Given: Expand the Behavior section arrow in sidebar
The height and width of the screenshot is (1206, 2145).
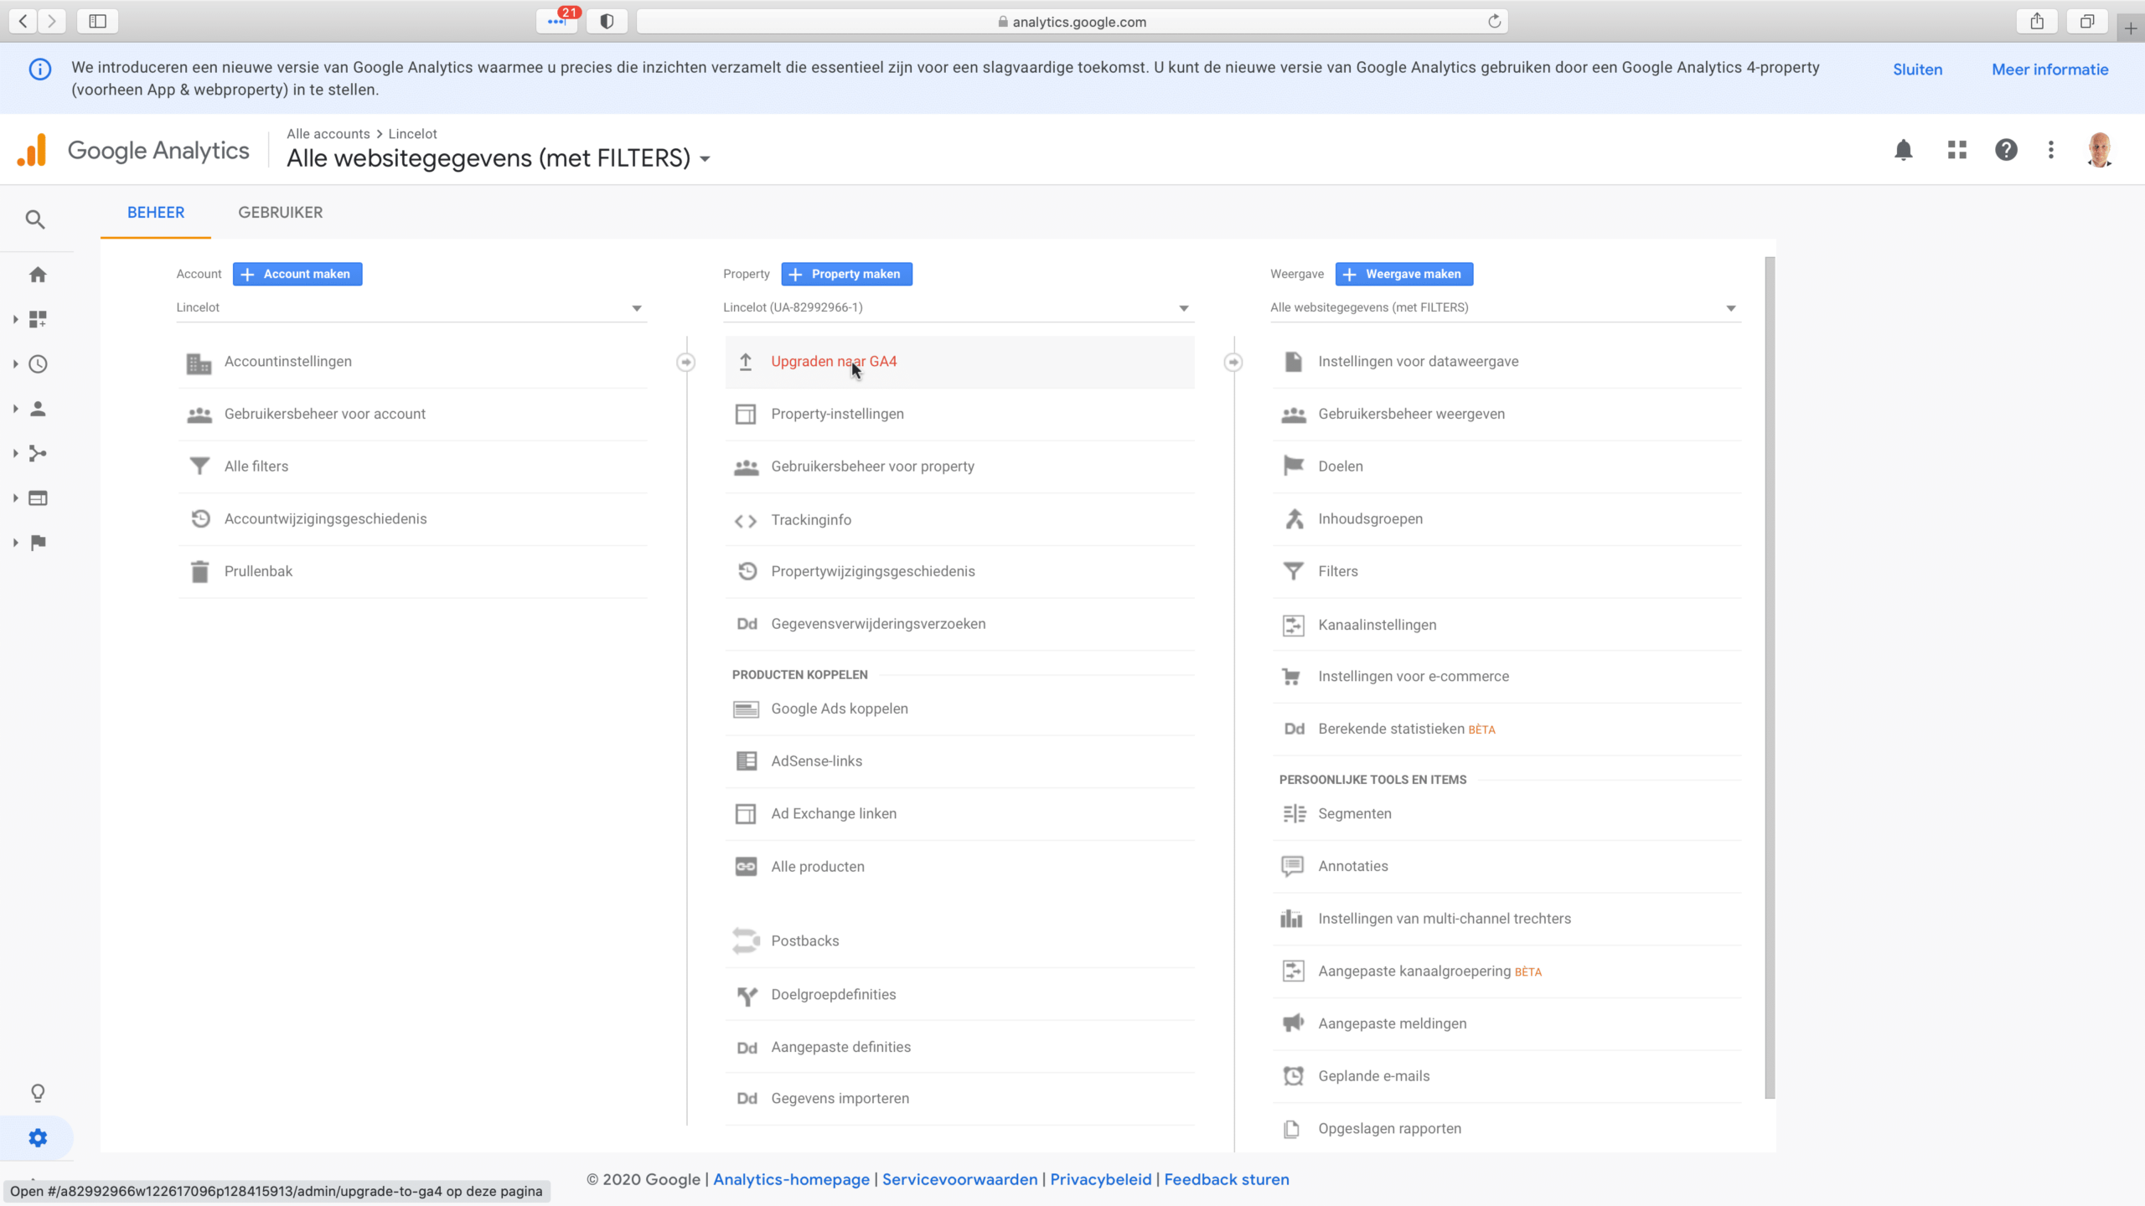Looking at the screenshot, I should [15, 498].
